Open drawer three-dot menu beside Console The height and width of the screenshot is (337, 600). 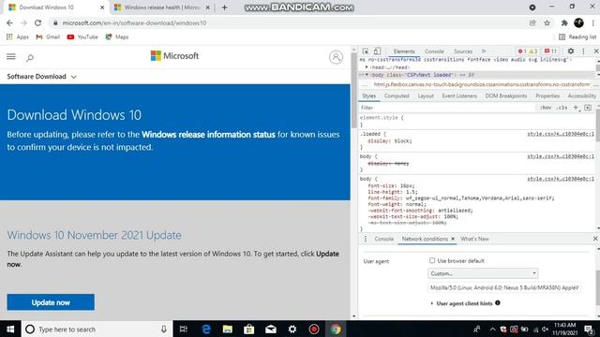[x=366, y=239]
